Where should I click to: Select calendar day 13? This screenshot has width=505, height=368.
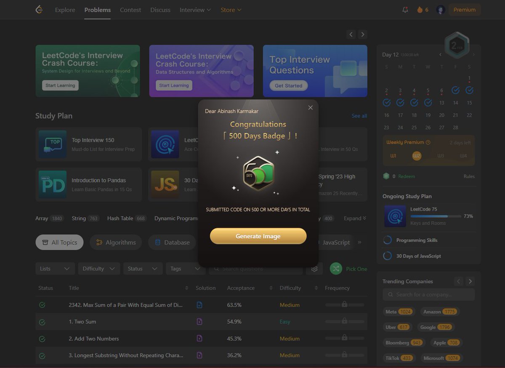click(x=442, y=103)
